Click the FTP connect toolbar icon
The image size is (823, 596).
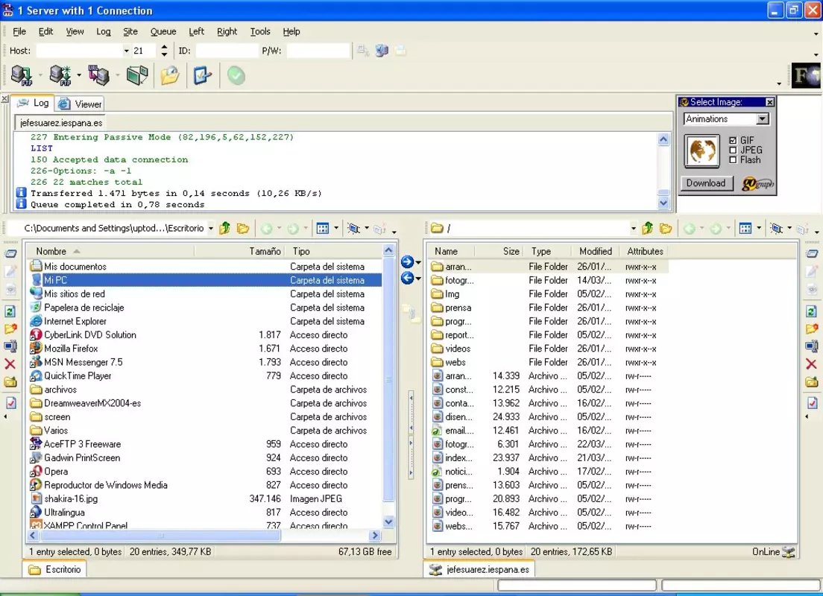tap(22, 75)
